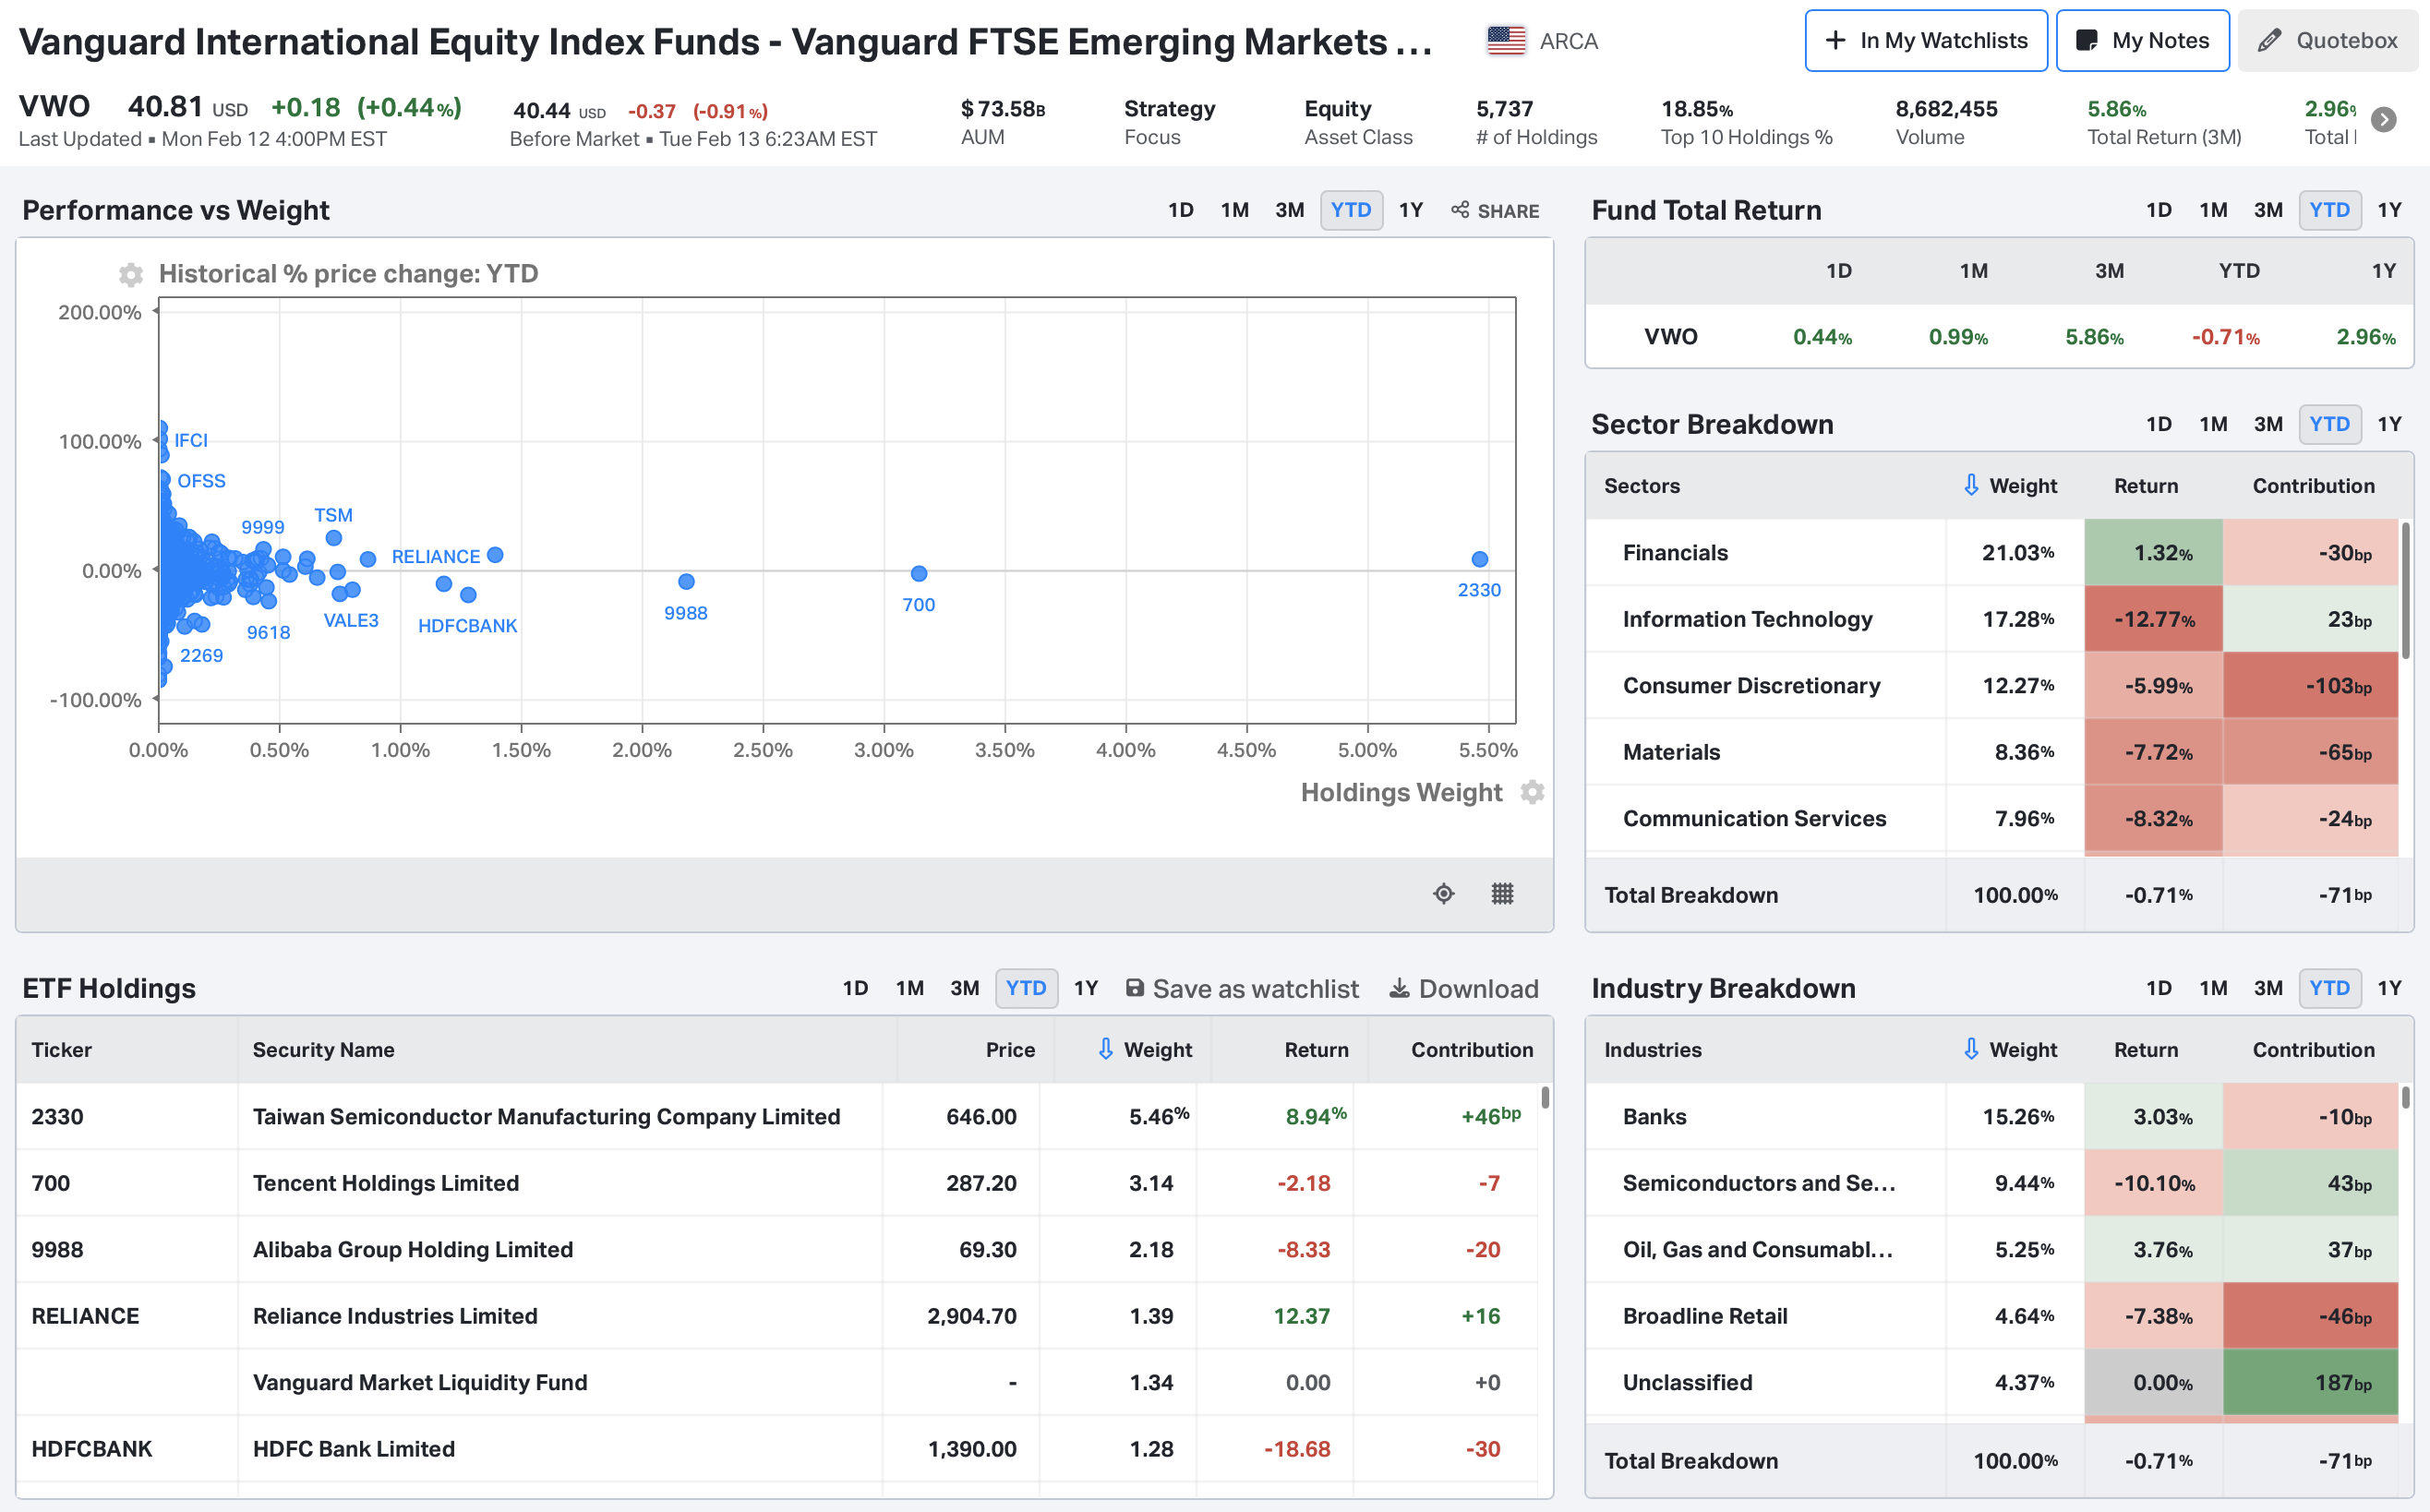Select 3M range for Sector Breakdown
Viewport: 2430px width, 1512px height.
(2268, 424)
